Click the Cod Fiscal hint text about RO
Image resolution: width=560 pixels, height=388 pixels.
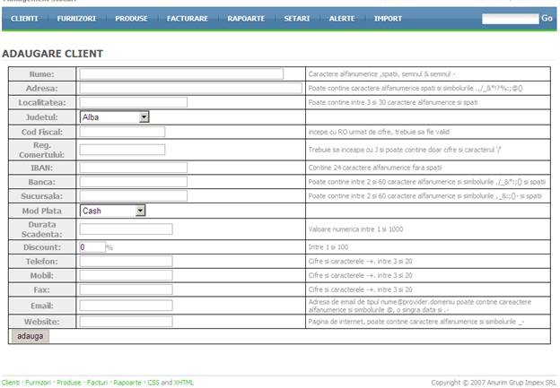click(379, 132)
